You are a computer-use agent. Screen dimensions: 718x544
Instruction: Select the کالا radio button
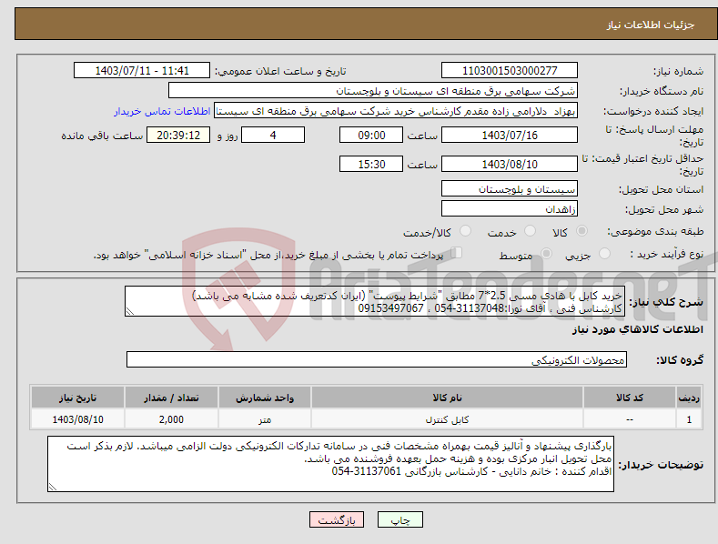point(581,231)
